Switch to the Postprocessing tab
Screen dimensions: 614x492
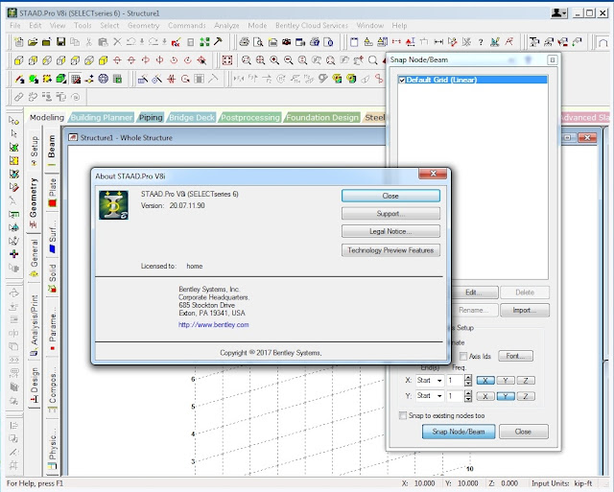(250, 117)
